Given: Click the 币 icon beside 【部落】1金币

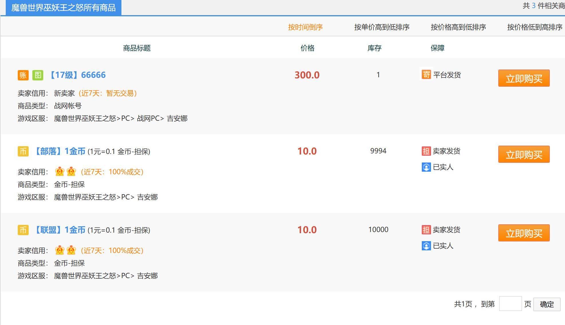Looking at the screenshot, I should (23, 151).
